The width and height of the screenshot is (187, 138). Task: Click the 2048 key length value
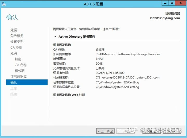[99, 64]
